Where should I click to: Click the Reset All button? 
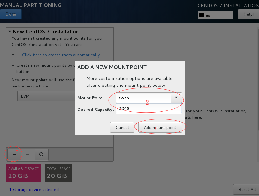tap(247, 190)
